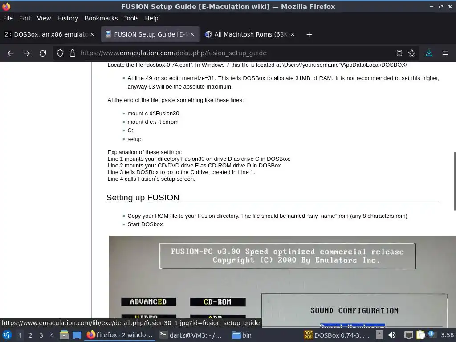Click the 'Explanation of these settings:' text
This screenshot has height=342, width=456.
click(x=145, y=152)
